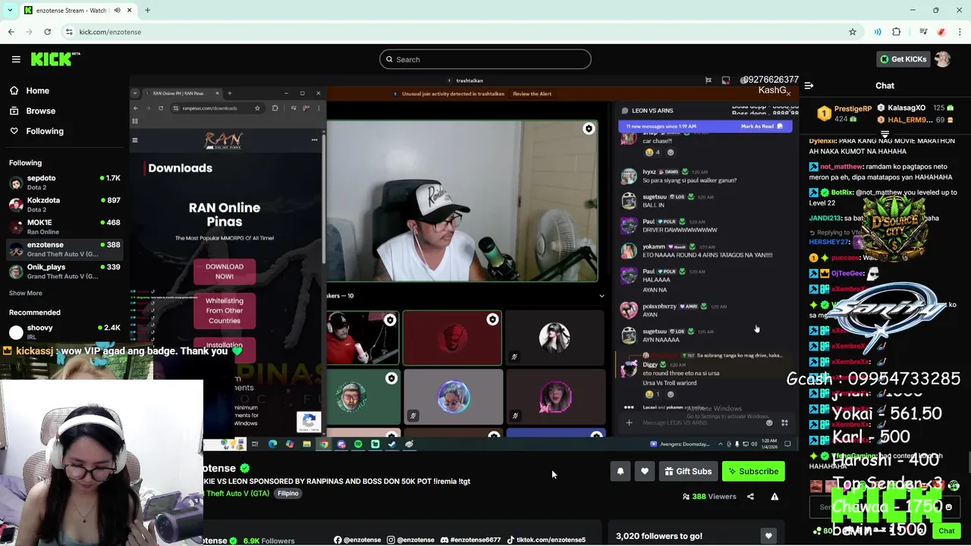Expand the gift leaderboard drawer handle

point(885,134)
